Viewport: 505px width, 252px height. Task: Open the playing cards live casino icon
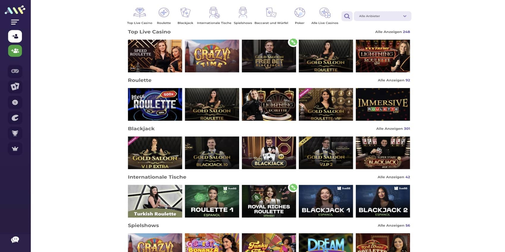15,87
